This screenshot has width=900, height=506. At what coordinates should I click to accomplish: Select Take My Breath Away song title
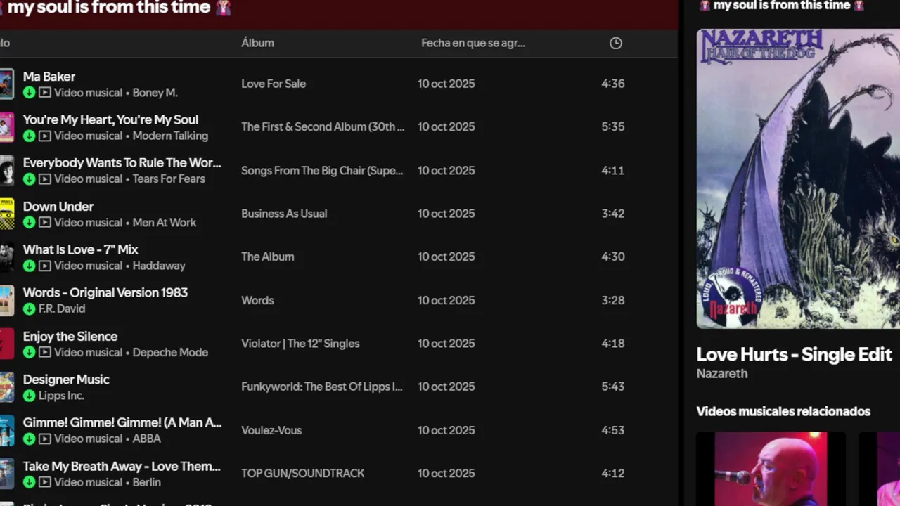pos(122,466)
